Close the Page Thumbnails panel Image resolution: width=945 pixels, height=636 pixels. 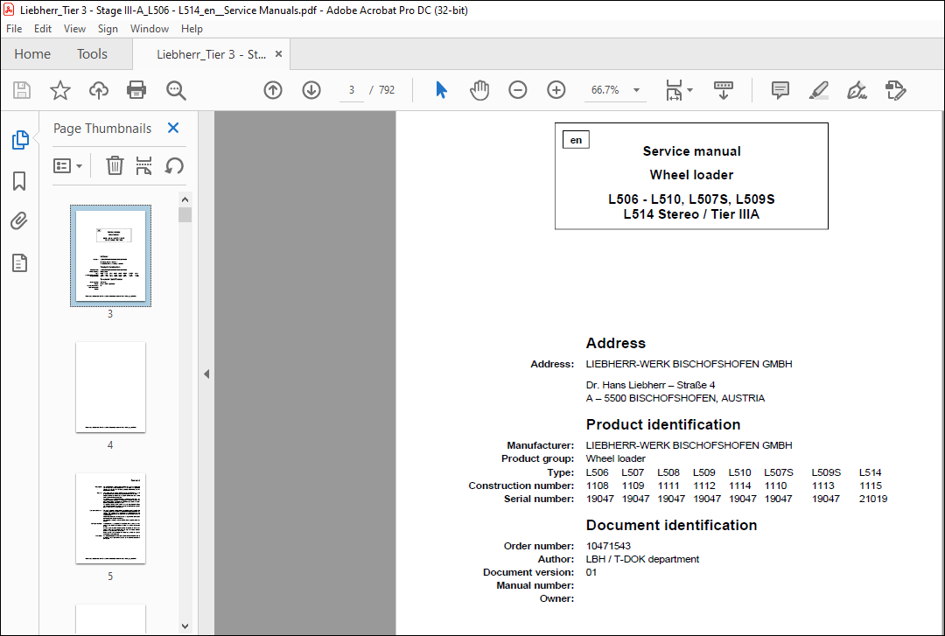(173, 128)
